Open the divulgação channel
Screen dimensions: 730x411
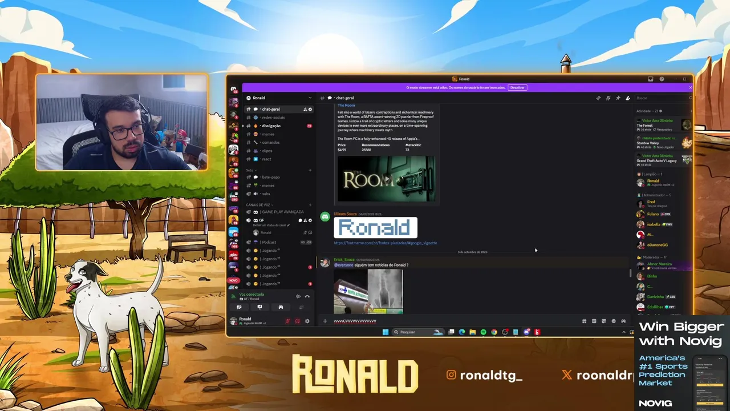[279, 126]
